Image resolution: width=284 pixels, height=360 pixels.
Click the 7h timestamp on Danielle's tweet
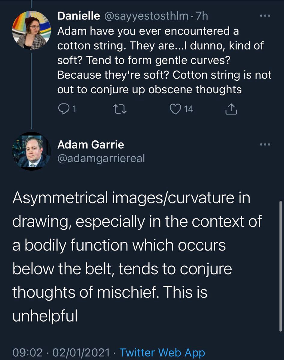(x=201, y=16)
